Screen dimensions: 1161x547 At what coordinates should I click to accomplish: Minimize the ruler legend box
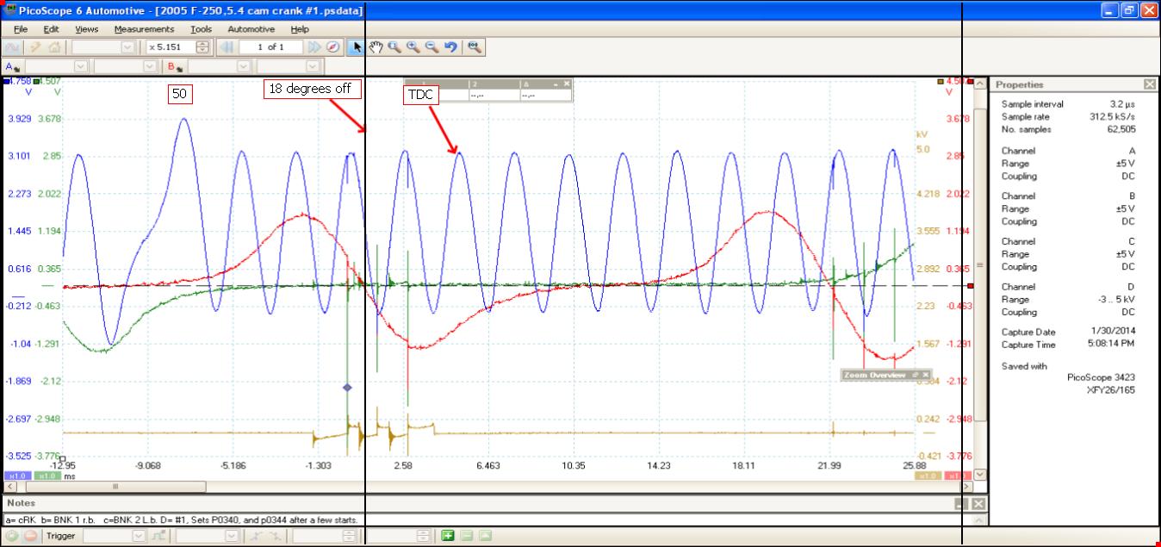tap(556, 84)
